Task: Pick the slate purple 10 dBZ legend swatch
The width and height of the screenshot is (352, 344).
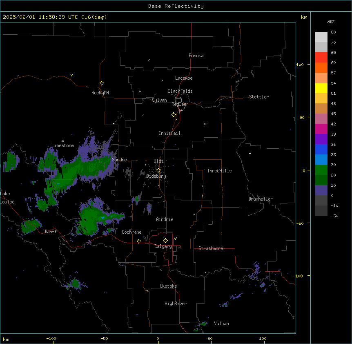Action: 321,190
